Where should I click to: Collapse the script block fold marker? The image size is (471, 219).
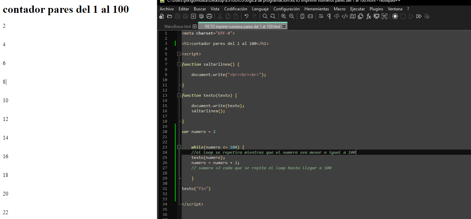pos(179,54)
